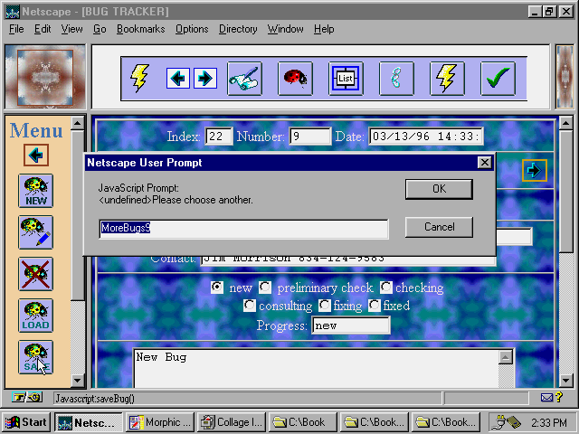
Task: Click the mail envelope icon in status bar
Action: (x=546, y=398)
